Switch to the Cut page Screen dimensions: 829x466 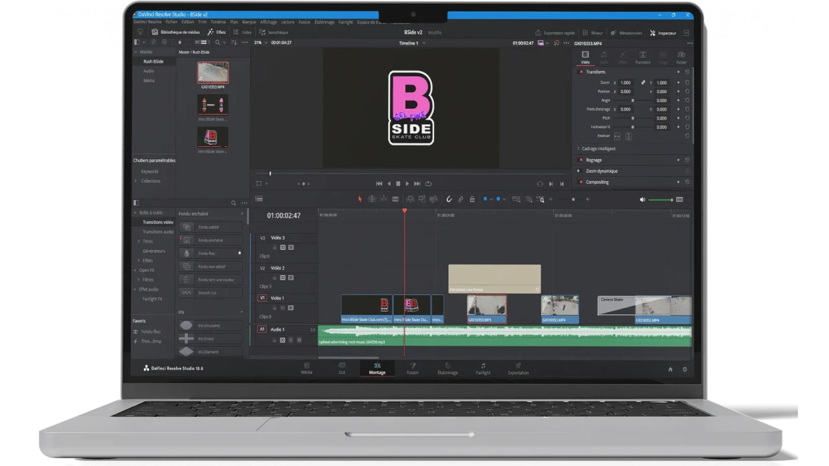coord(342,369)
